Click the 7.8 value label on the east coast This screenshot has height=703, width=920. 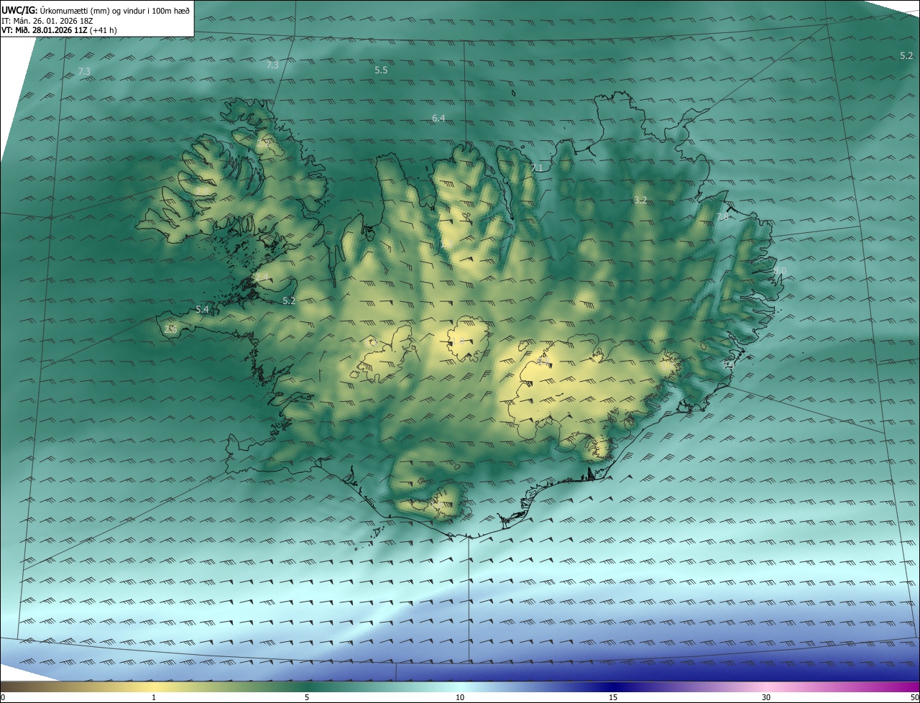coord(722,216)
